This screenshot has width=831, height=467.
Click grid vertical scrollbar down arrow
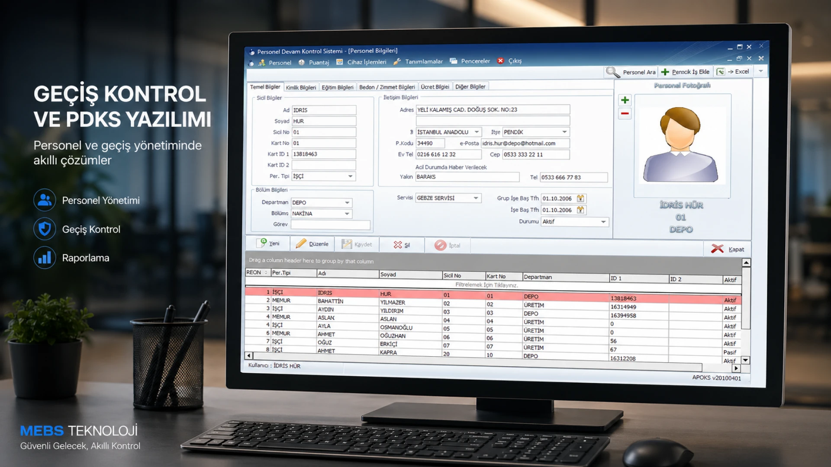745,360
